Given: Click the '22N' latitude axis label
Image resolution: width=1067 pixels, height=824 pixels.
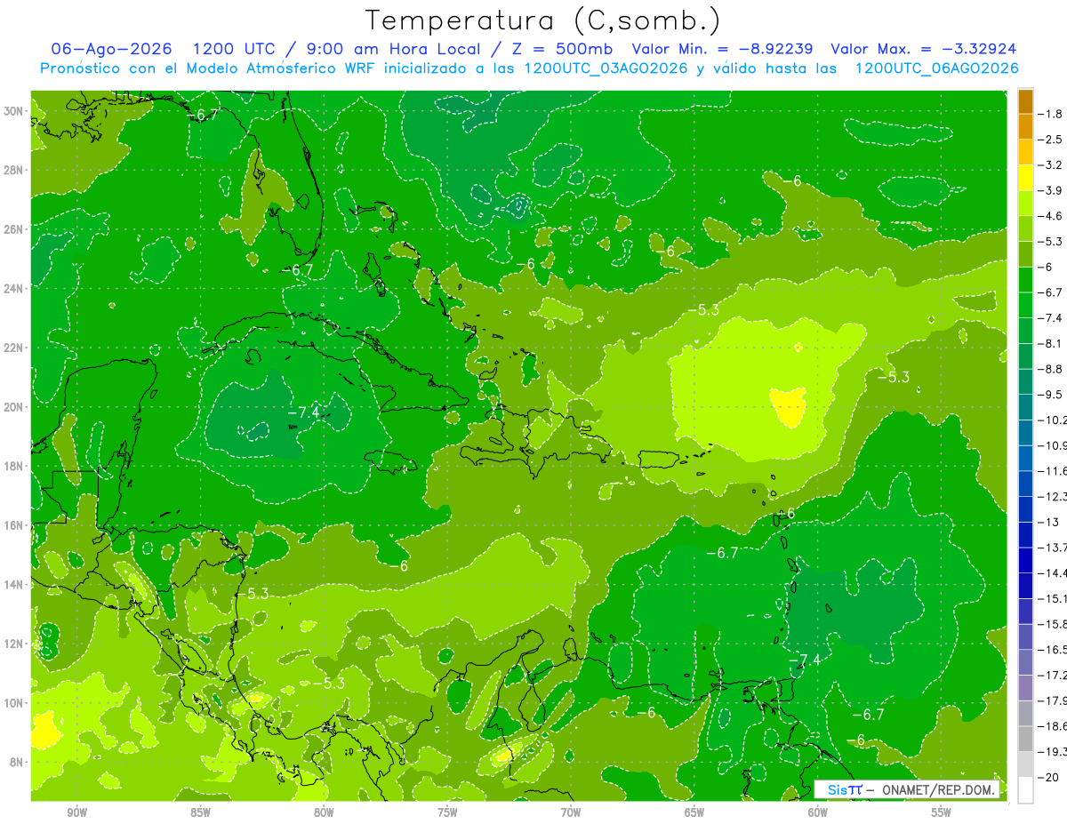Looking at the screenshot, I should tap(15, 348).
